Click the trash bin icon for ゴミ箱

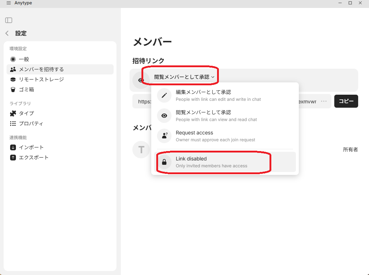(13, 90)
